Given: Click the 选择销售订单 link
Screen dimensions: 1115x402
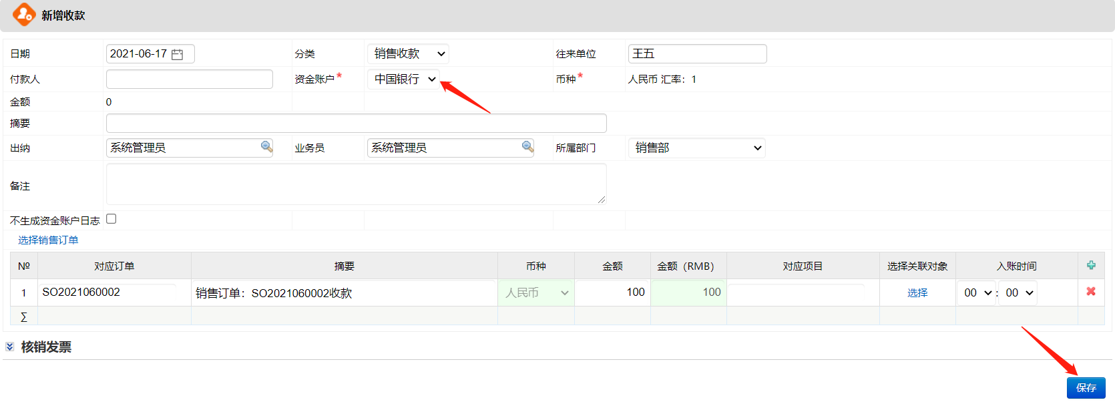Looking at the screenshot, I should pos(48,240).
